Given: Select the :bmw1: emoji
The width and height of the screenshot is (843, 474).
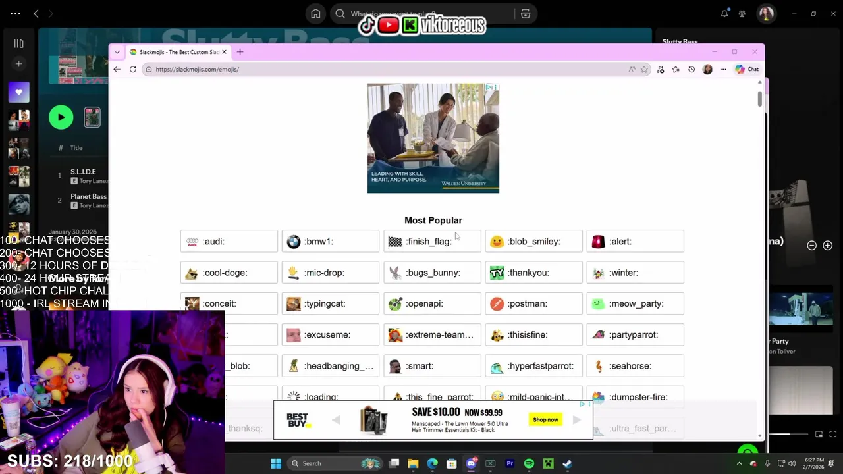Looking at the screenshot, I should pyautogui.click(x=331, y=242).
